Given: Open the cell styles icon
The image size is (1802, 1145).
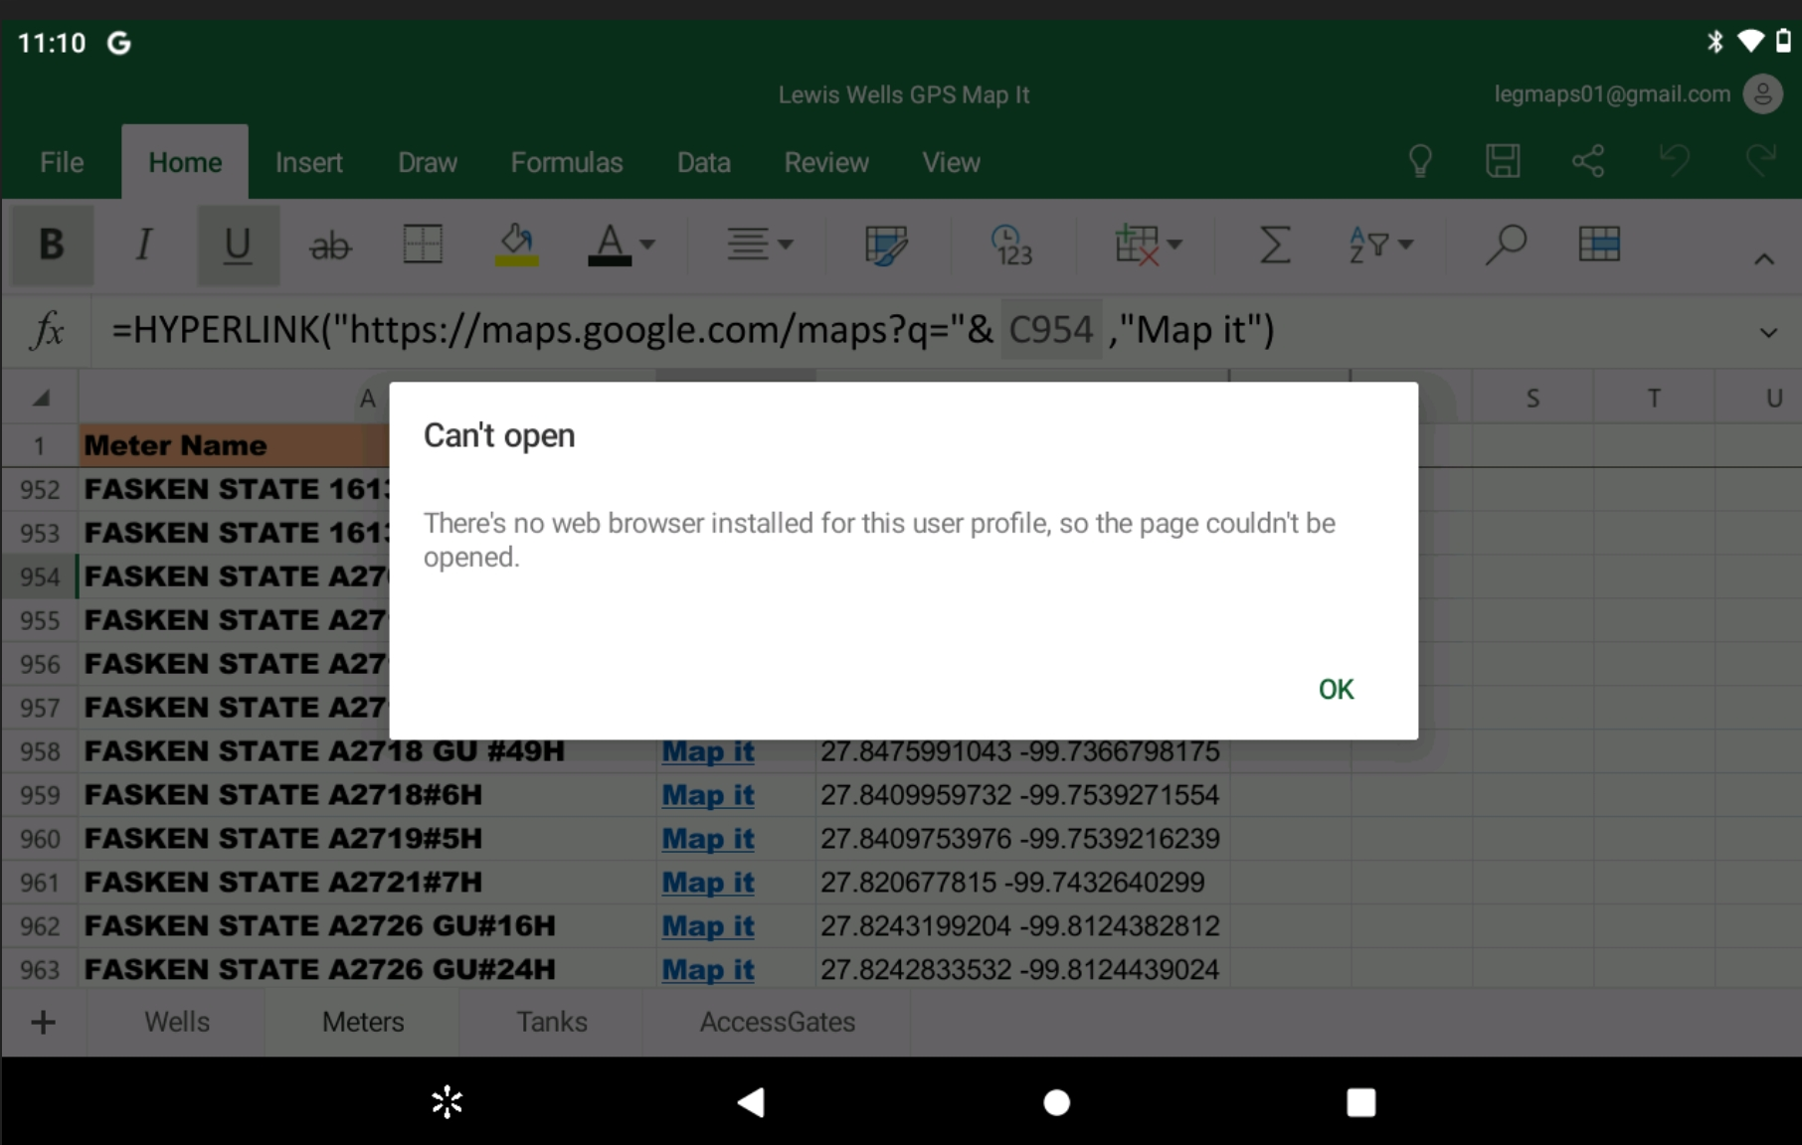Looking at the screenshot, I should point(886,245).
